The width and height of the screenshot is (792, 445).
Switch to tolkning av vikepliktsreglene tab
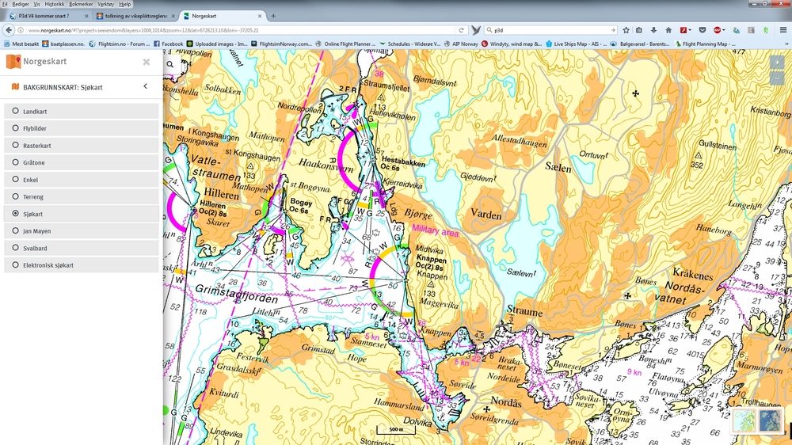point(135,16)
